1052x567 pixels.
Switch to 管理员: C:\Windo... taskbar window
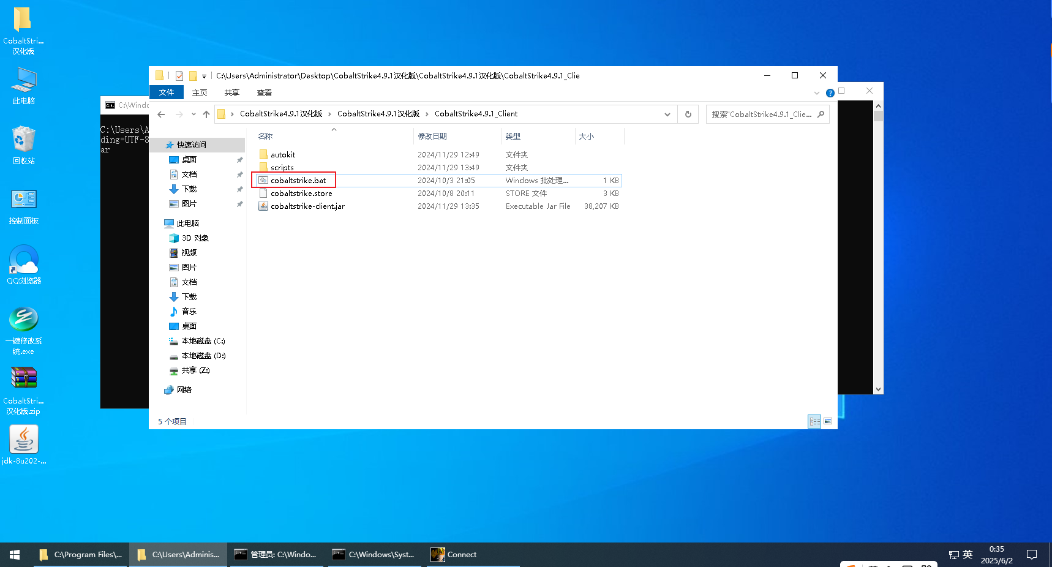tap(276, 555)
